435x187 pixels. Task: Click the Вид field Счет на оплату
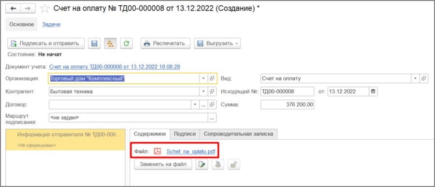(x=336, y=79)
